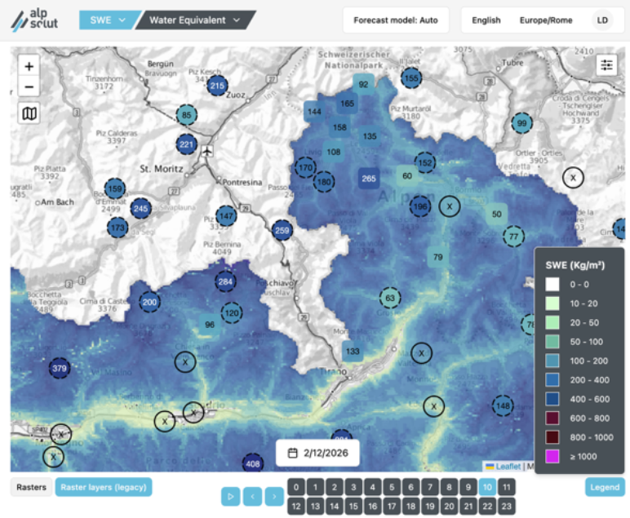Click the map zoom in plus button
The width and height of the screenshot is (630, 518).
point(29,67)
